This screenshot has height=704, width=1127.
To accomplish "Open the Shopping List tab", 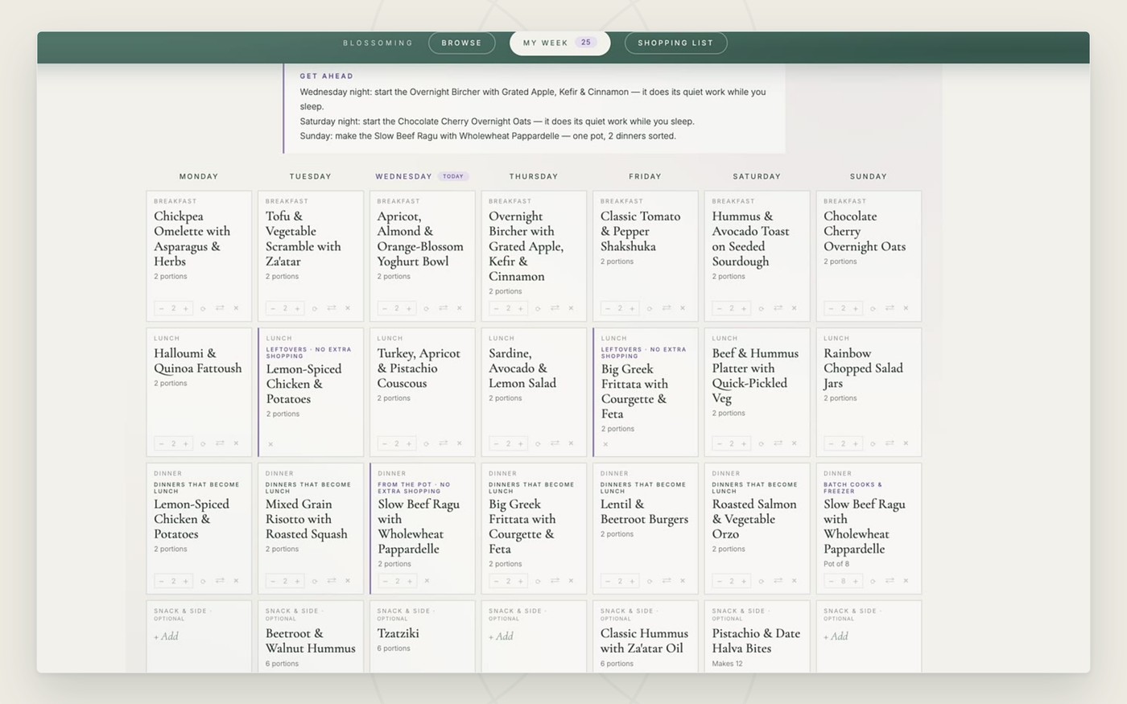I will point(675,43).
